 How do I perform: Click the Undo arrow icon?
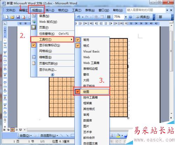(x=79, y=17)
